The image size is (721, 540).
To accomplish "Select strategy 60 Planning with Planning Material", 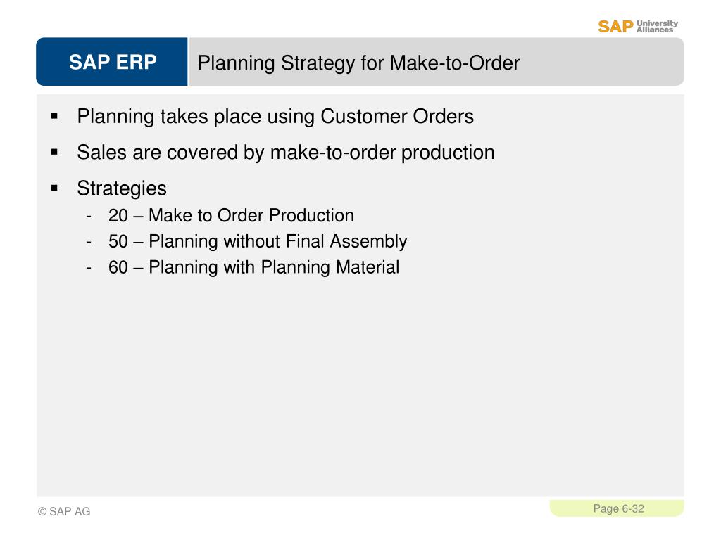I will 253,267.
